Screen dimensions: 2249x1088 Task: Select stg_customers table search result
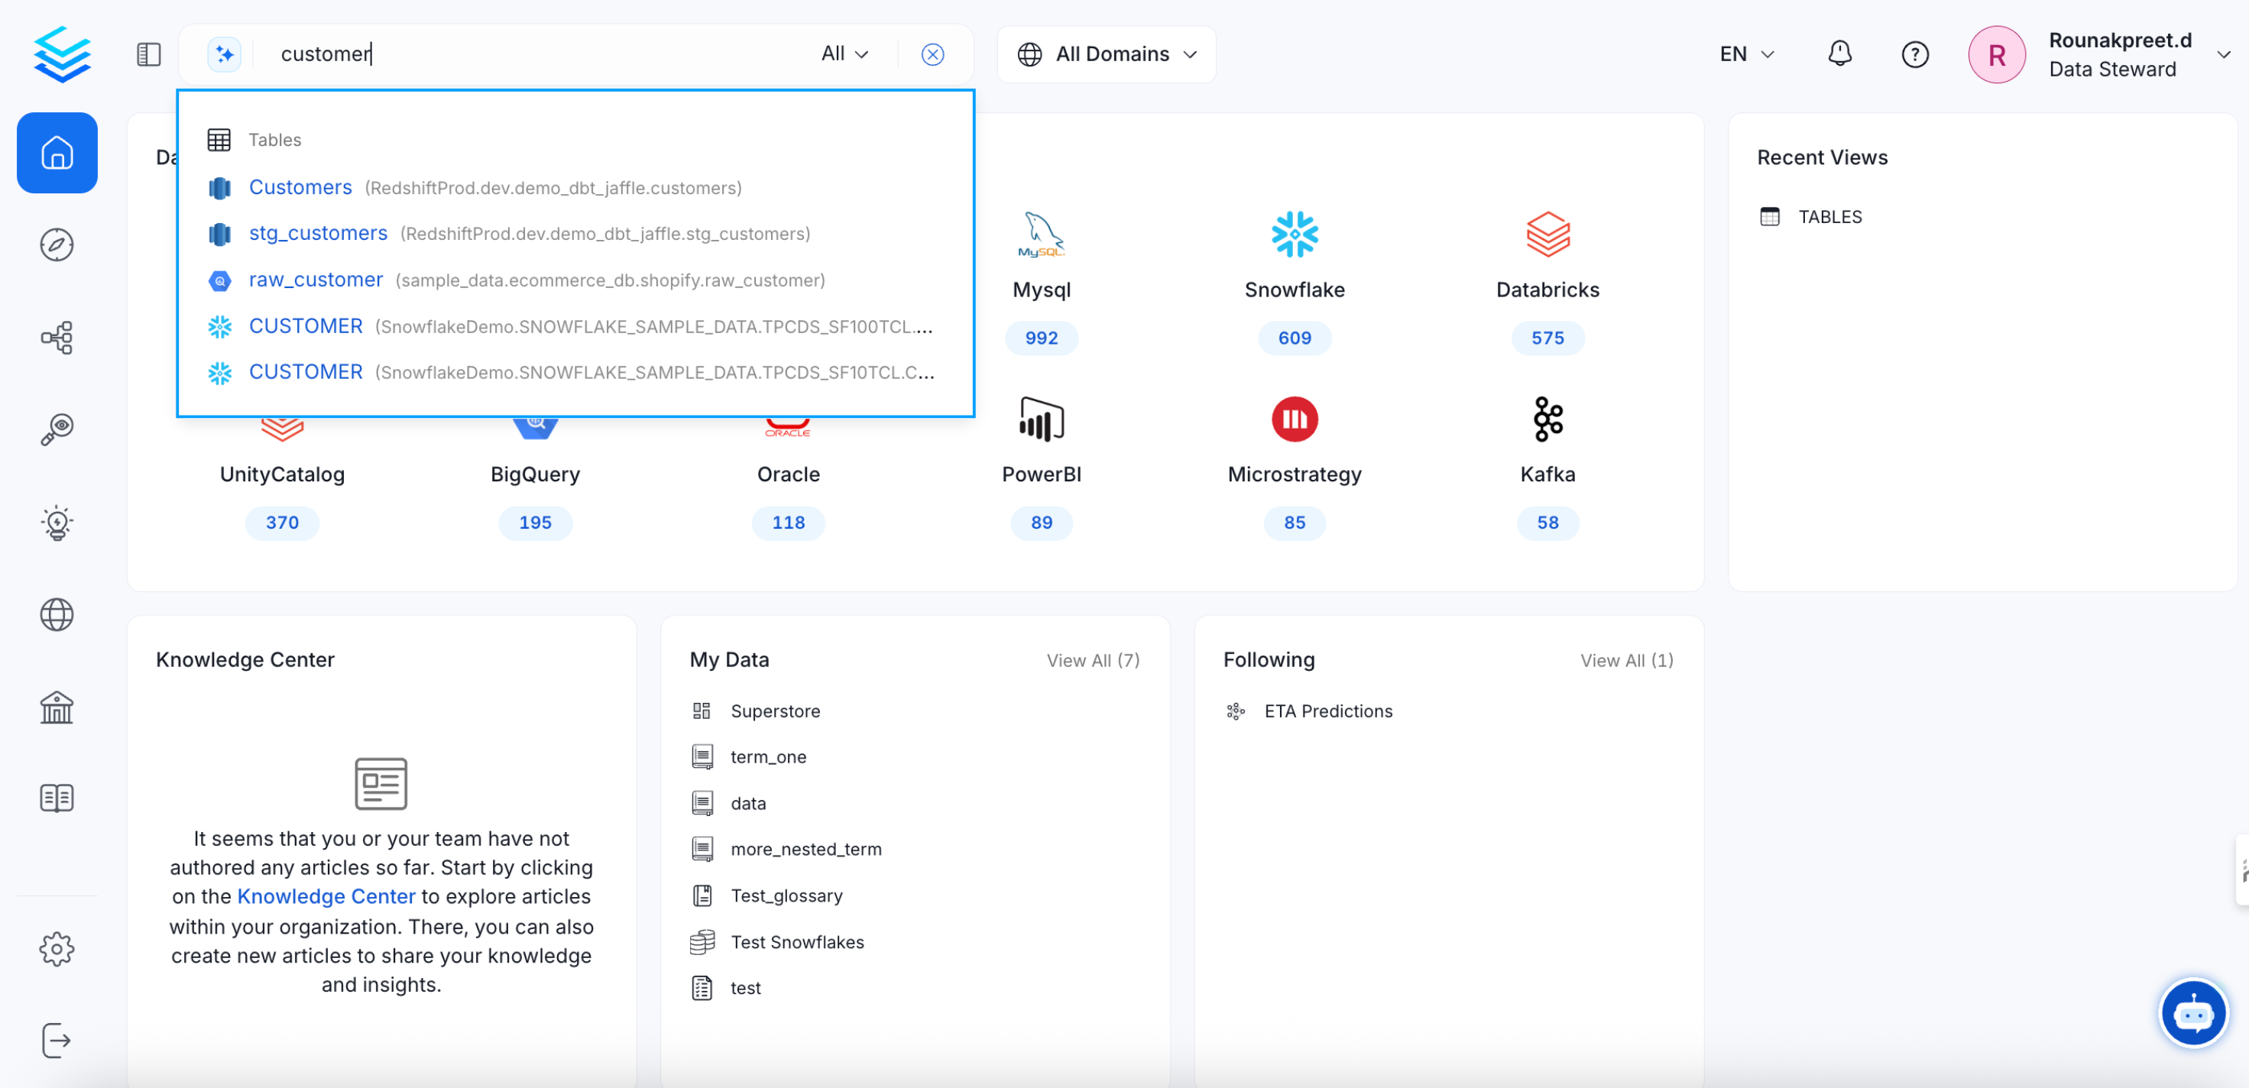[x=318, y=233]
